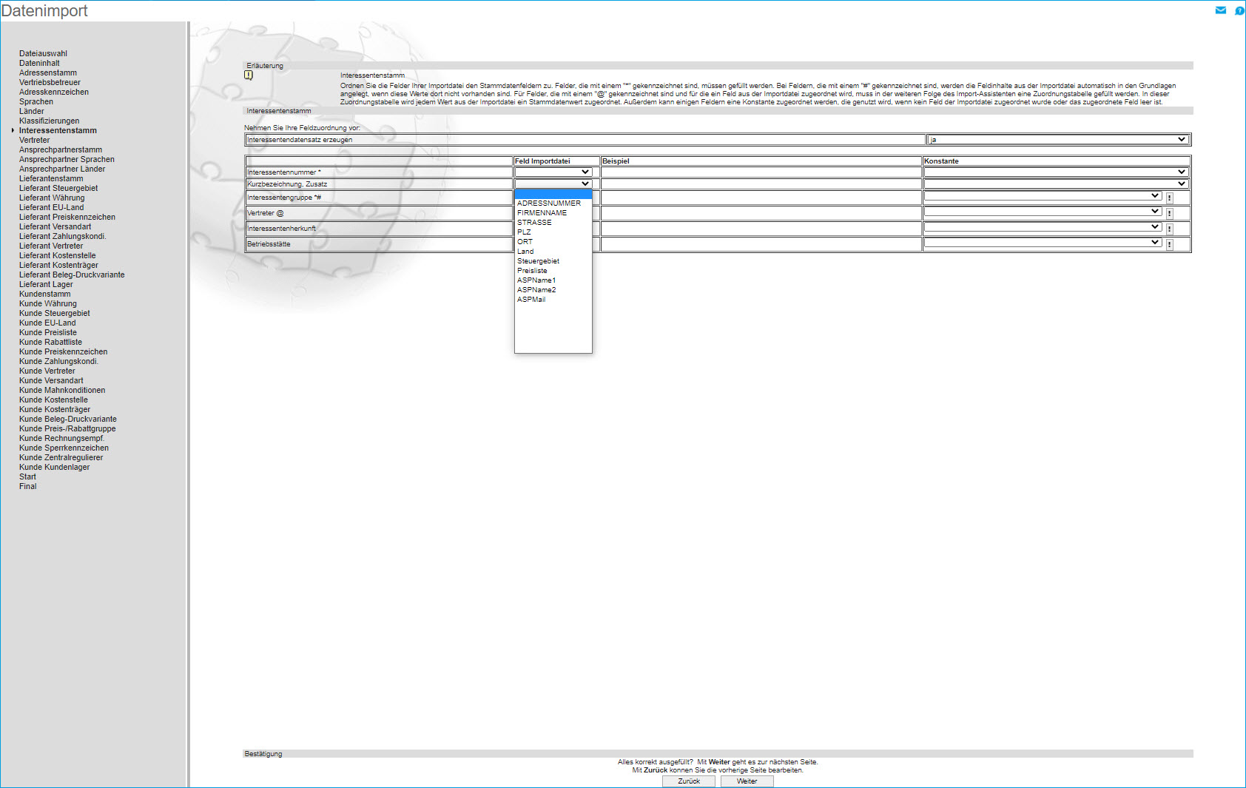Go to Dateiauswahl step in sidebar
1246x788 pixels.
[43, 53]
